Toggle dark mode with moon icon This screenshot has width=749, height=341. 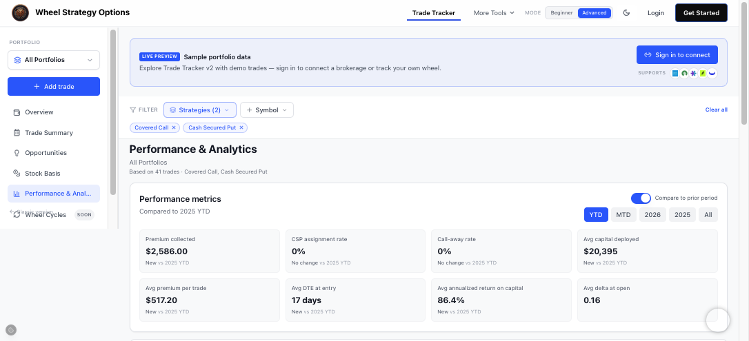point(627,13)
